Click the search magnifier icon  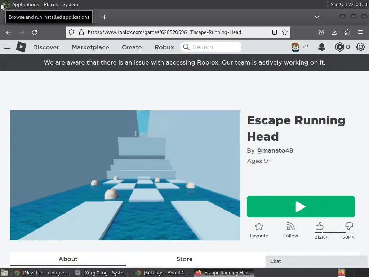[x=186, y=47]
